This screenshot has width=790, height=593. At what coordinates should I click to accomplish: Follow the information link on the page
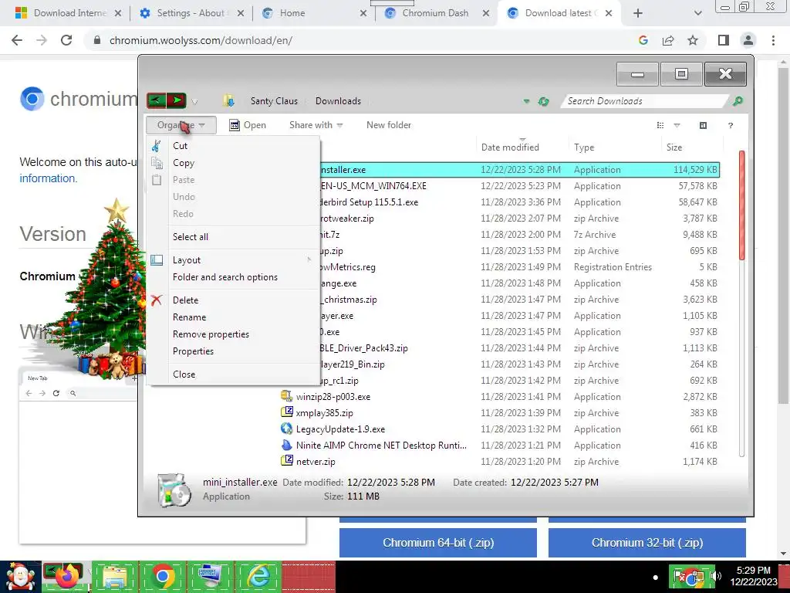click(49, 178)
